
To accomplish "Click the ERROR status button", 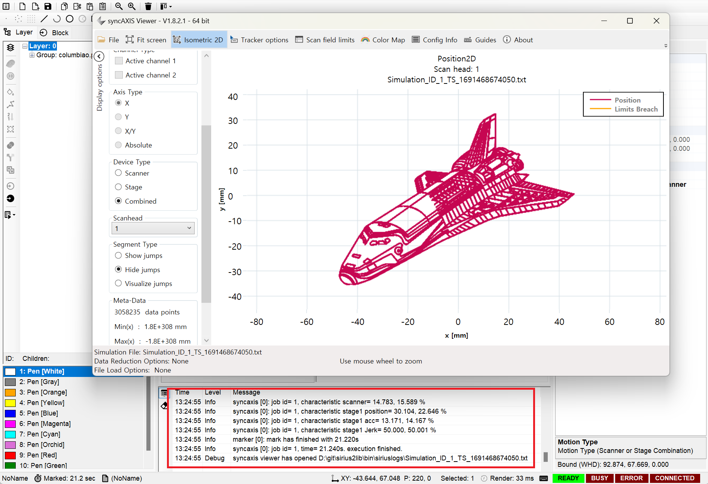I will point(632,478).
